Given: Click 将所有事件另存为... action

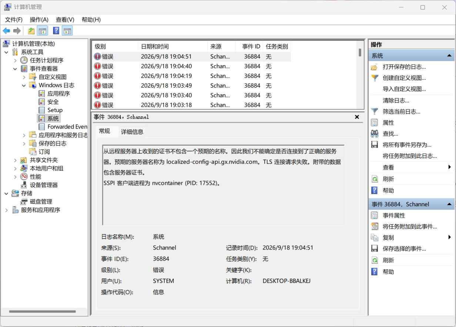Looking at the screenshot, I should pyautogui.click(x=407, y=145).
